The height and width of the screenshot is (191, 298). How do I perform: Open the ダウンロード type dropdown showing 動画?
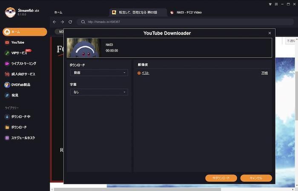99,72
